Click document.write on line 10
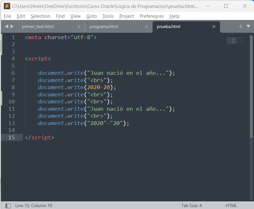The width and height of the screenshot is (254, 209). 61,102
